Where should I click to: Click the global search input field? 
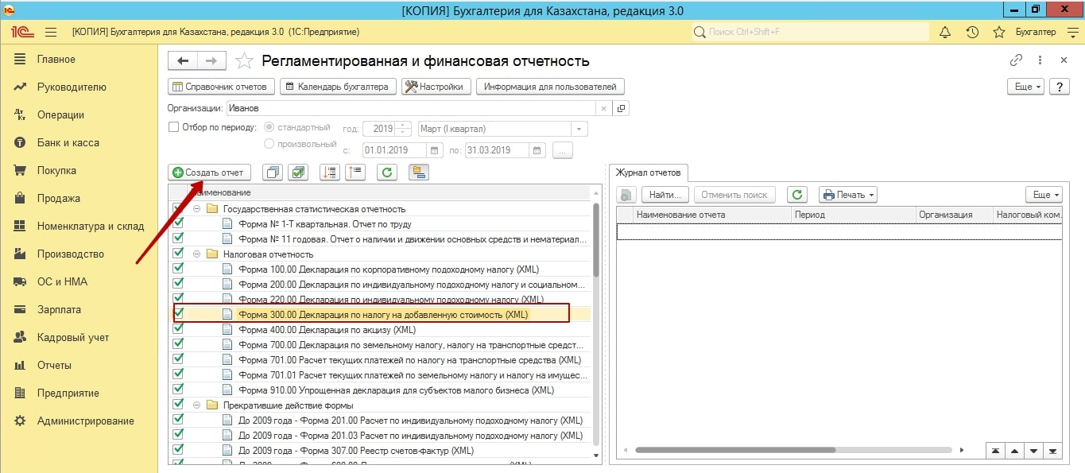pyautogui.click(x=811, y=32)
